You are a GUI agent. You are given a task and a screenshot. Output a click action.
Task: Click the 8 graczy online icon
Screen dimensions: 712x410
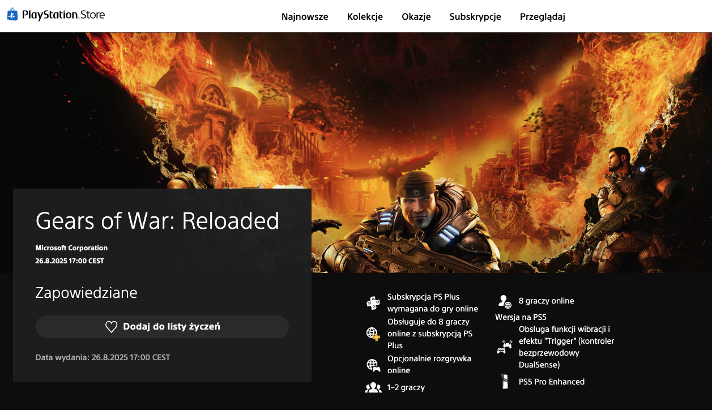[505, 301]
